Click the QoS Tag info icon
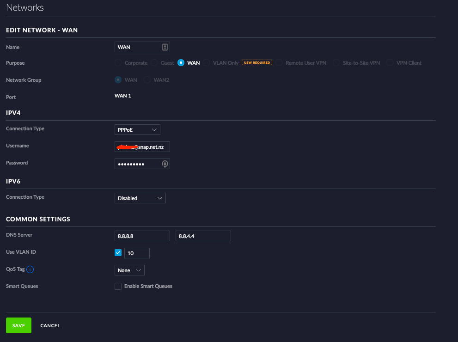 click(x=31, y=269)
